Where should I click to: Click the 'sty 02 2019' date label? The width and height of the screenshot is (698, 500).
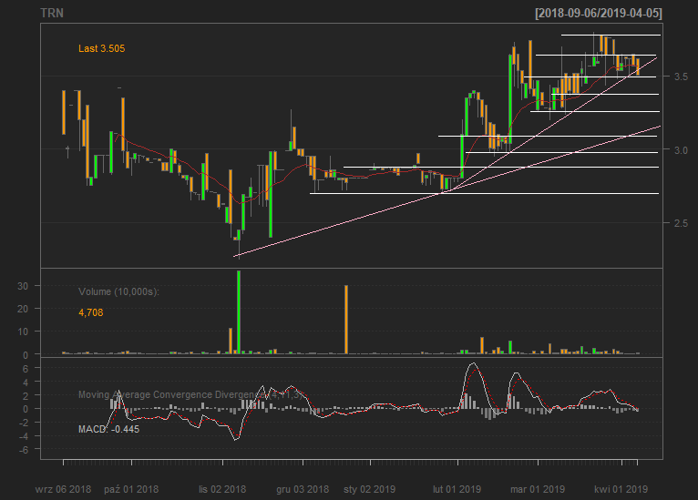coord(369,489)
